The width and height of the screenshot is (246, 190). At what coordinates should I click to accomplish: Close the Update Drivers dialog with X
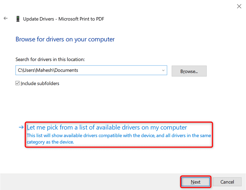[239, 6]
